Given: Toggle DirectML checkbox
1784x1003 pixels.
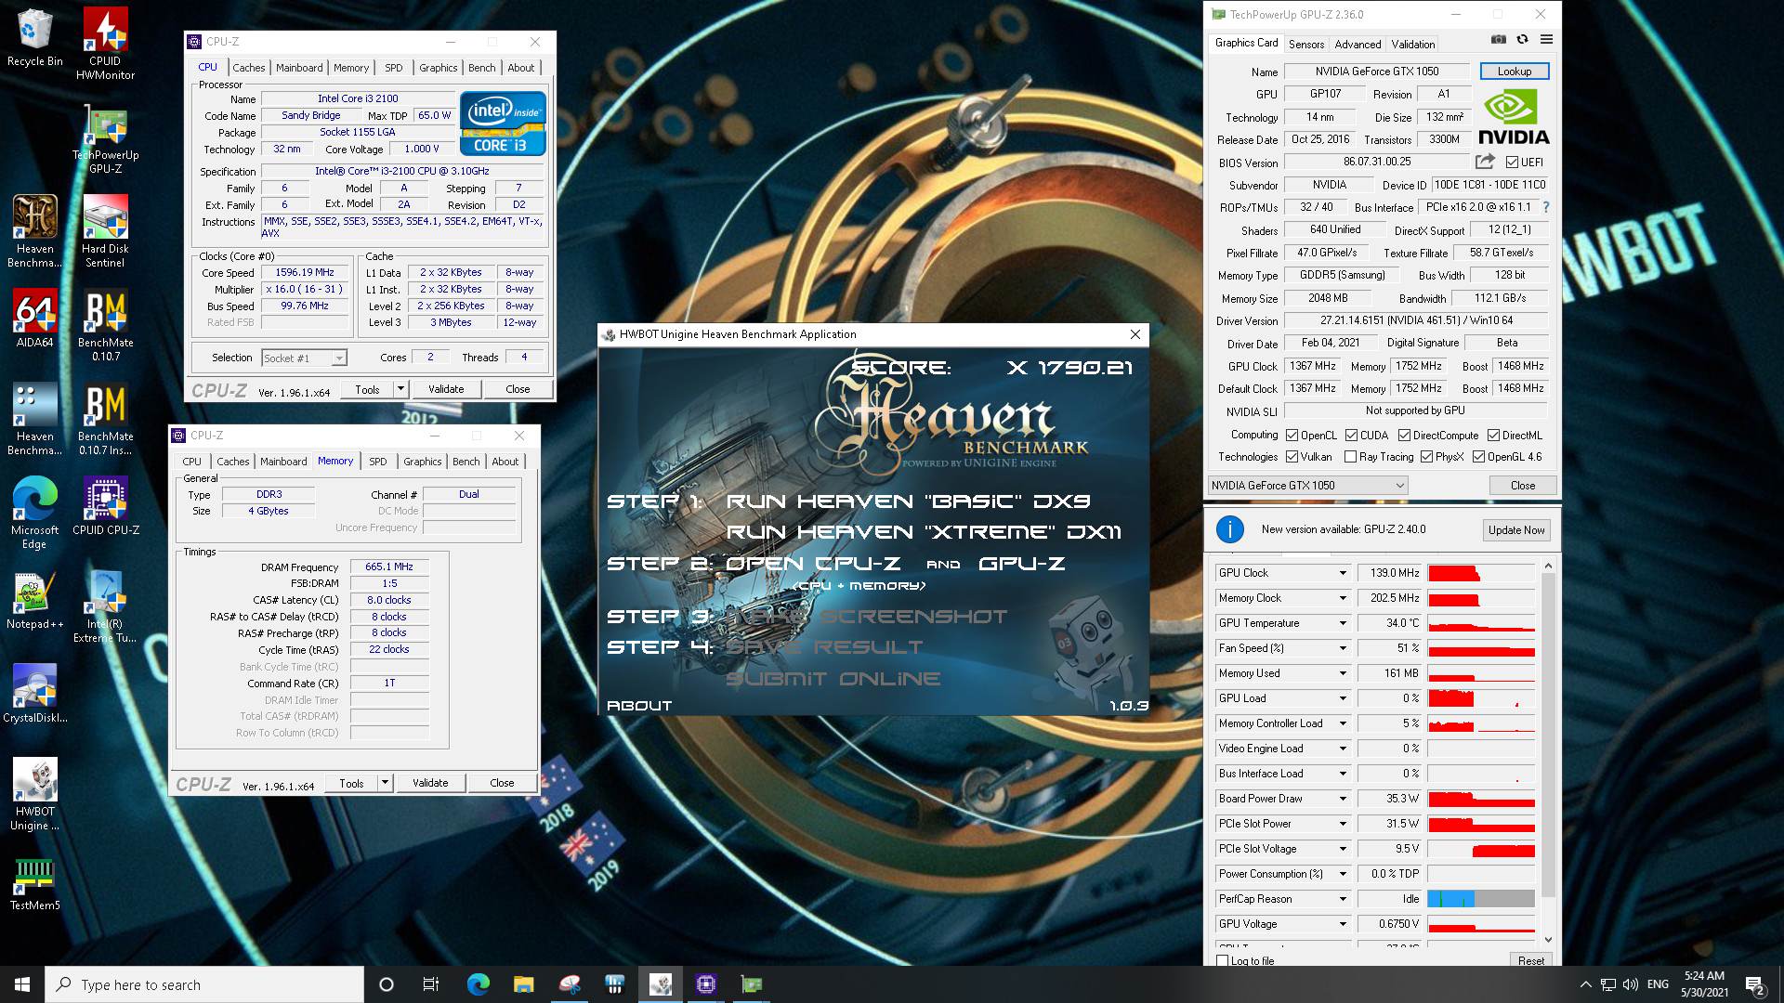Looking at the screenshot, I should pos(1493,436).
